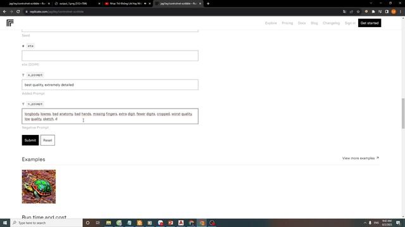Click into the eta input field
Image resolution: width=405 pixels, height=227 pixels.
pos(110,56)
